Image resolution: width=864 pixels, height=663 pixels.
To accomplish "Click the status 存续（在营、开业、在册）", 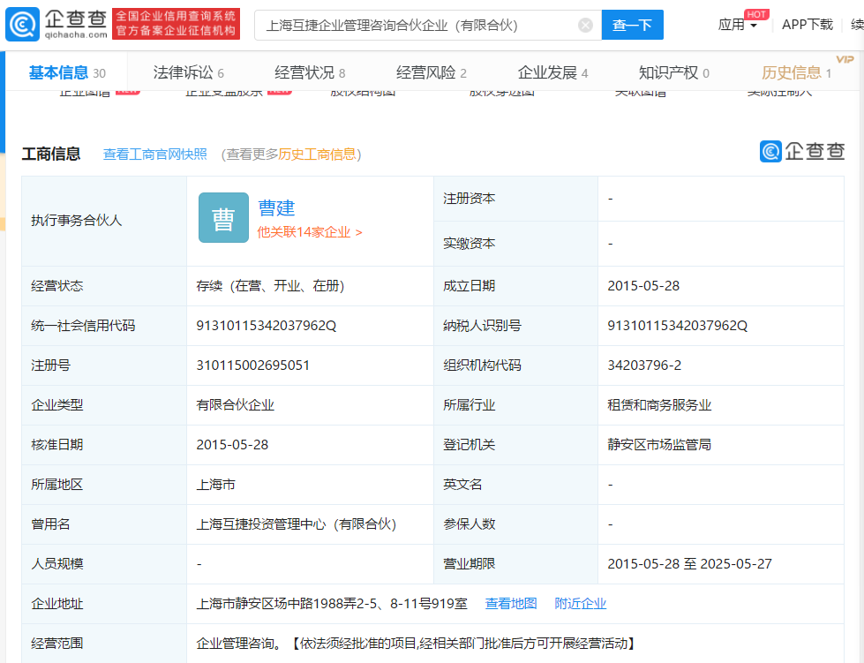I will [x=271, y=286].
